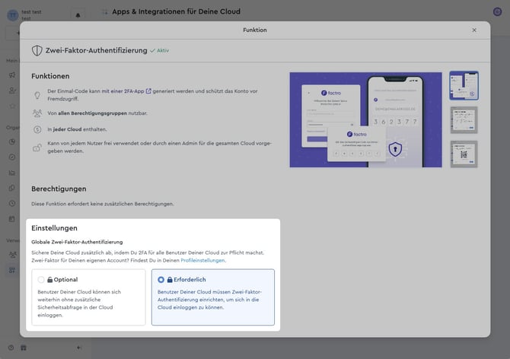
Task: Show the second preview thumbnail
Action: [x=464, y=120]
